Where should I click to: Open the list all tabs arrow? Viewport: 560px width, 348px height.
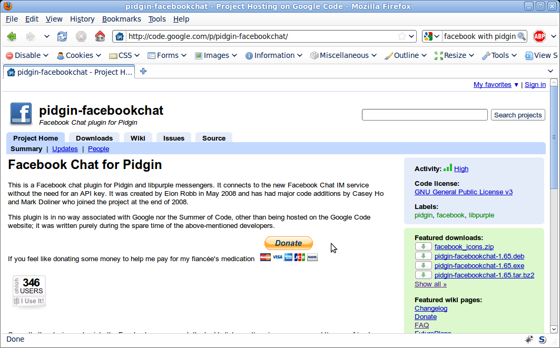pyautogui.click(x=551, y=72)
